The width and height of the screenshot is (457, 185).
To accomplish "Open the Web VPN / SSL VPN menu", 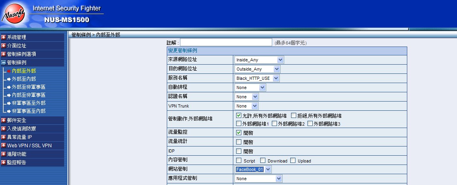I will pos(29,145).
